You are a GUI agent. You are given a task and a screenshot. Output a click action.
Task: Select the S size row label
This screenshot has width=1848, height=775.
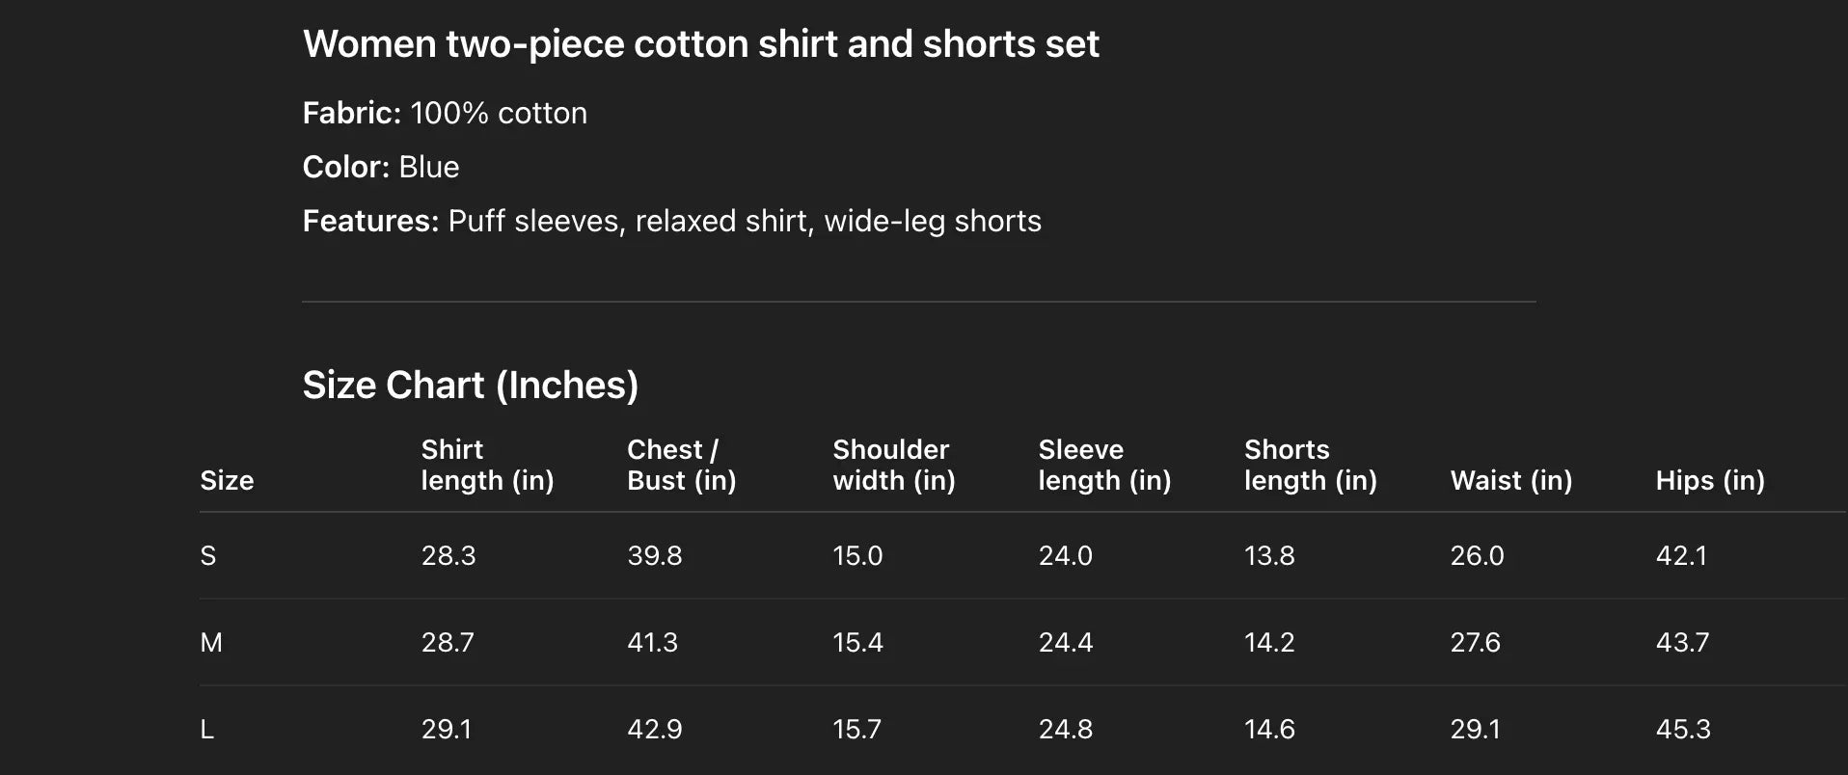pyautogui.click(x=208, y=556)
